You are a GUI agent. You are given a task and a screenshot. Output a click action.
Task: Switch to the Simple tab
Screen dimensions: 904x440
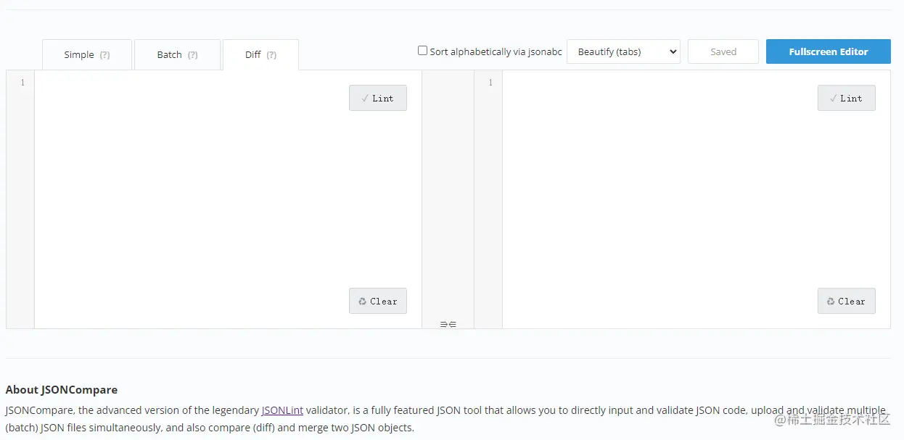tap(86, 54)
